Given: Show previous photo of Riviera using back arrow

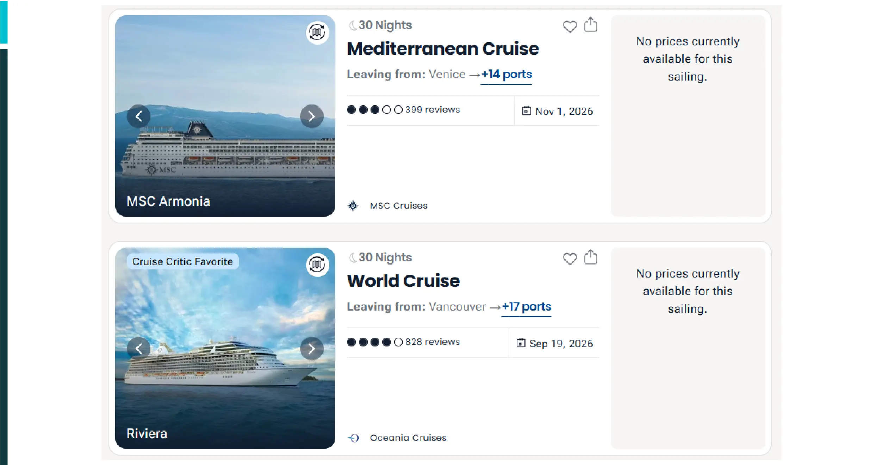Looking at the screenshot, I should 138,348.
